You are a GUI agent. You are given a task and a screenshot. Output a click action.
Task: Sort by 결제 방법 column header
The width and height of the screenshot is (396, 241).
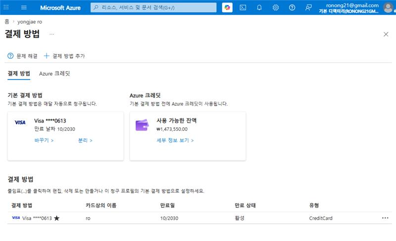tap(22, 205)
